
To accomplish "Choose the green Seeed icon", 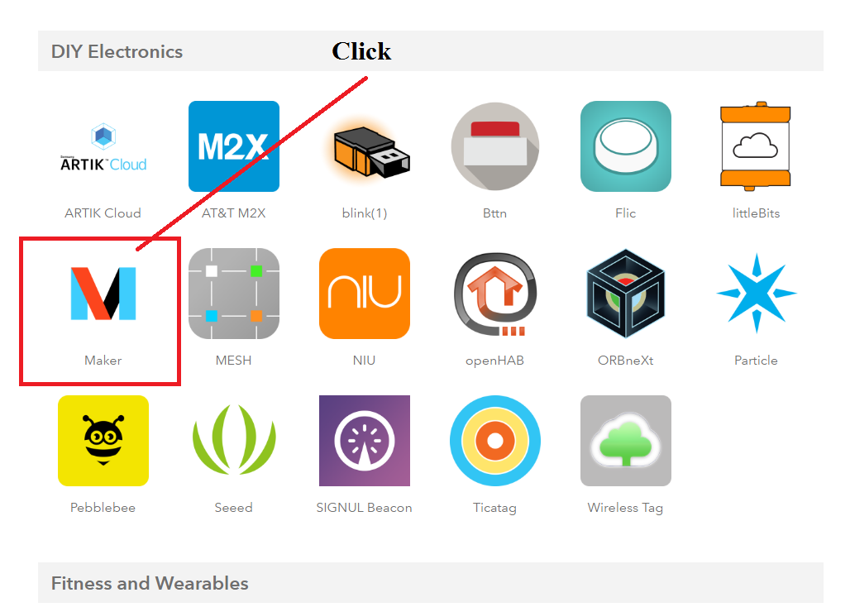I will point(234,439).
